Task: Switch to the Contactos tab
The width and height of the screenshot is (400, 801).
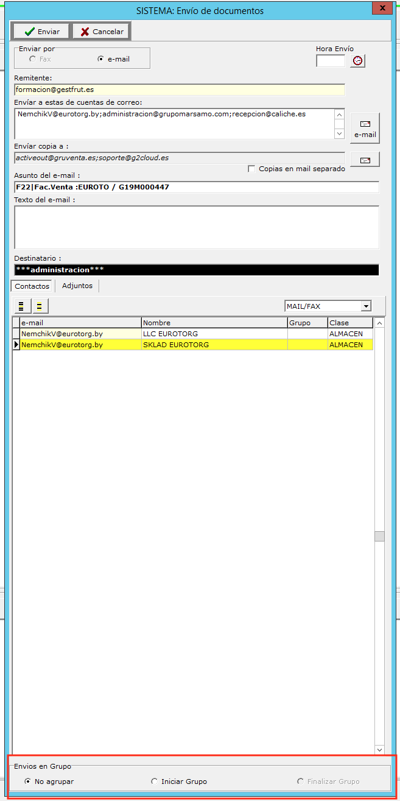Action: (32, 286)
